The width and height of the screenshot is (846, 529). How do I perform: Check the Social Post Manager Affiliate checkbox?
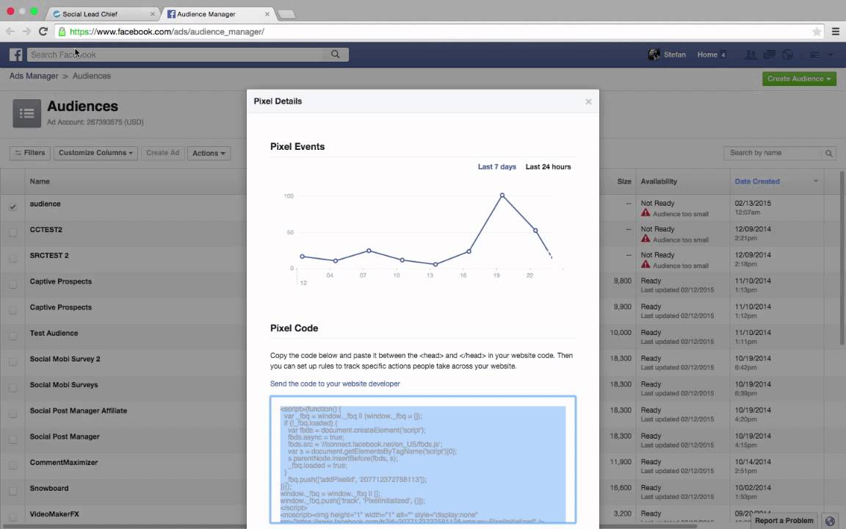pyautogui.click(x=13, y=414)
